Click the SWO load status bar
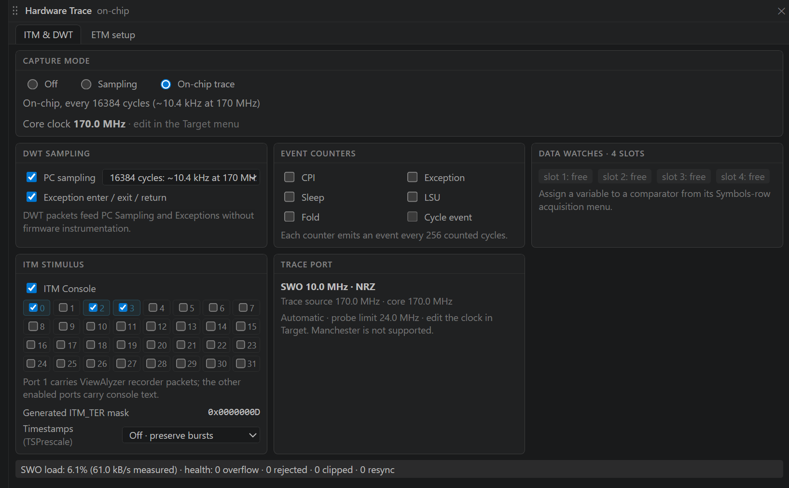This screenshot has height=488, width=789. click(x=399, y=470)
